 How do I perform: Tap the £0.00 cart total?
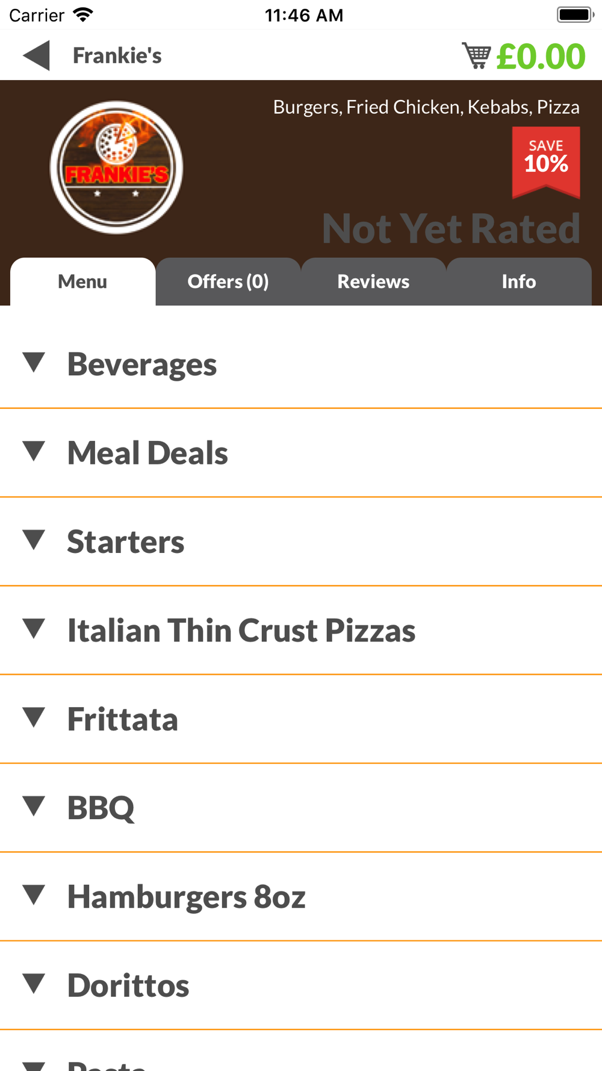541,56
